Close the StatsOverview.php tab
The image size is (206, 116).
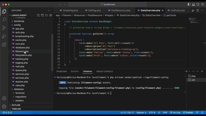point(163,10)
